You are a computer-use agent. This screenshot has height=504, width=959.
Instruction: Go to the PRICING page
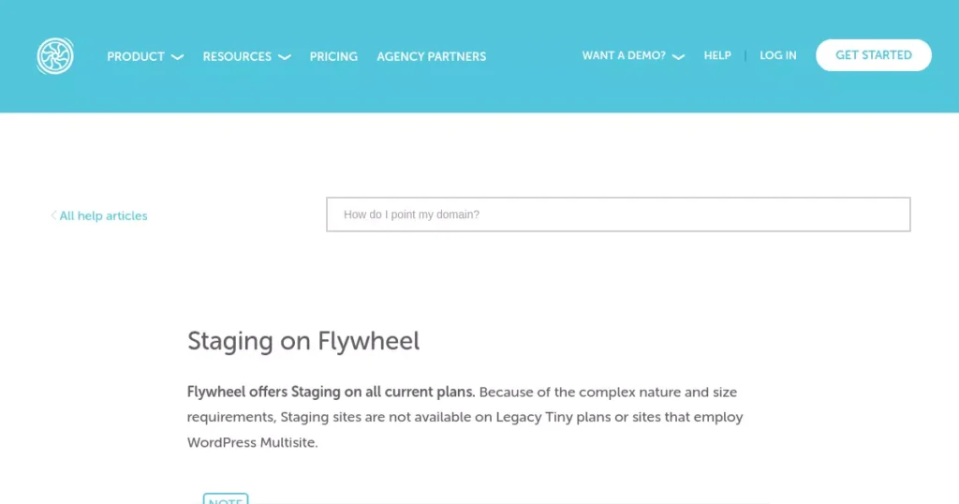click(x=333, y=56)
